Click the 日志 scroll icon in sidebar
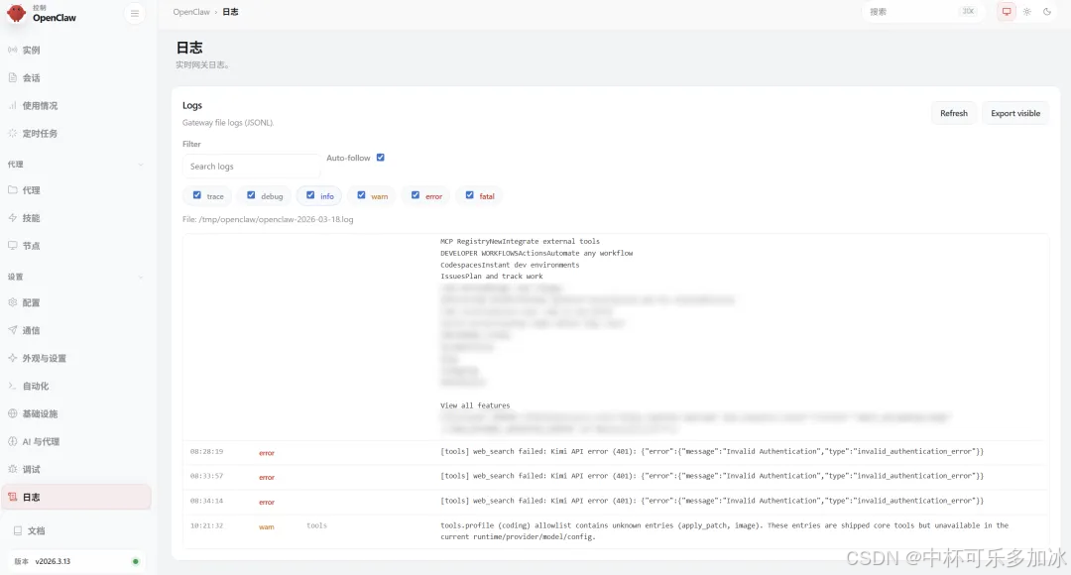The width and height of the screenshot is (1071, 575). pyautogui.click(x=12, y=497)
